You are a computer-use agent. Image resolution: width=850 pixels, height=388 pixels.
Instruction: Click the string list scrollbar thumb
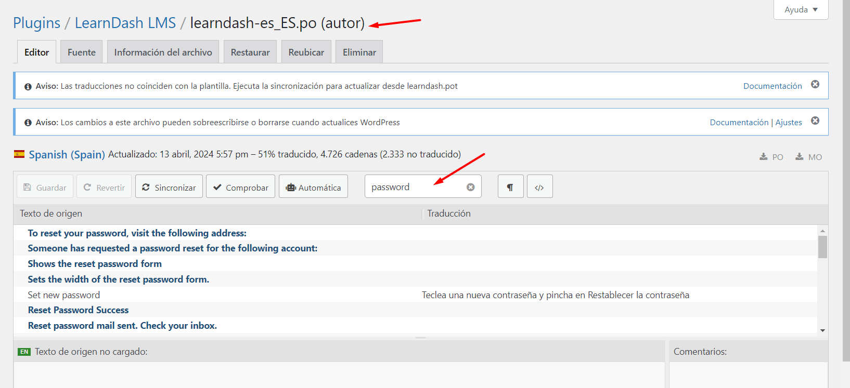coord(822,247)
